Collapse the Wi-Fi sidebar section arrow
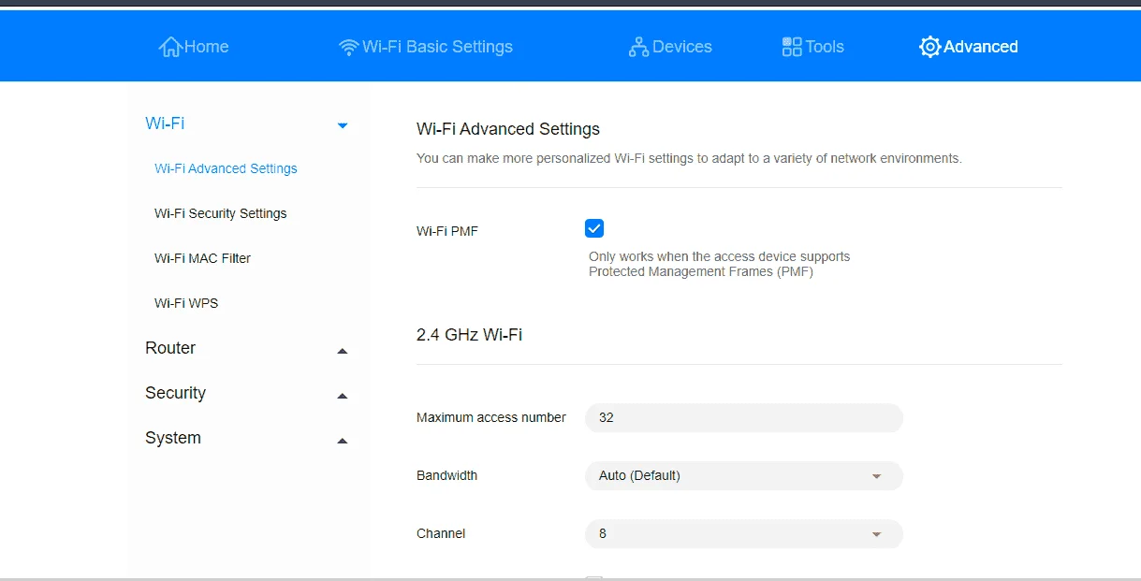Image resolution: width=1141 pixels, height=581 pixels. [343, 125]
